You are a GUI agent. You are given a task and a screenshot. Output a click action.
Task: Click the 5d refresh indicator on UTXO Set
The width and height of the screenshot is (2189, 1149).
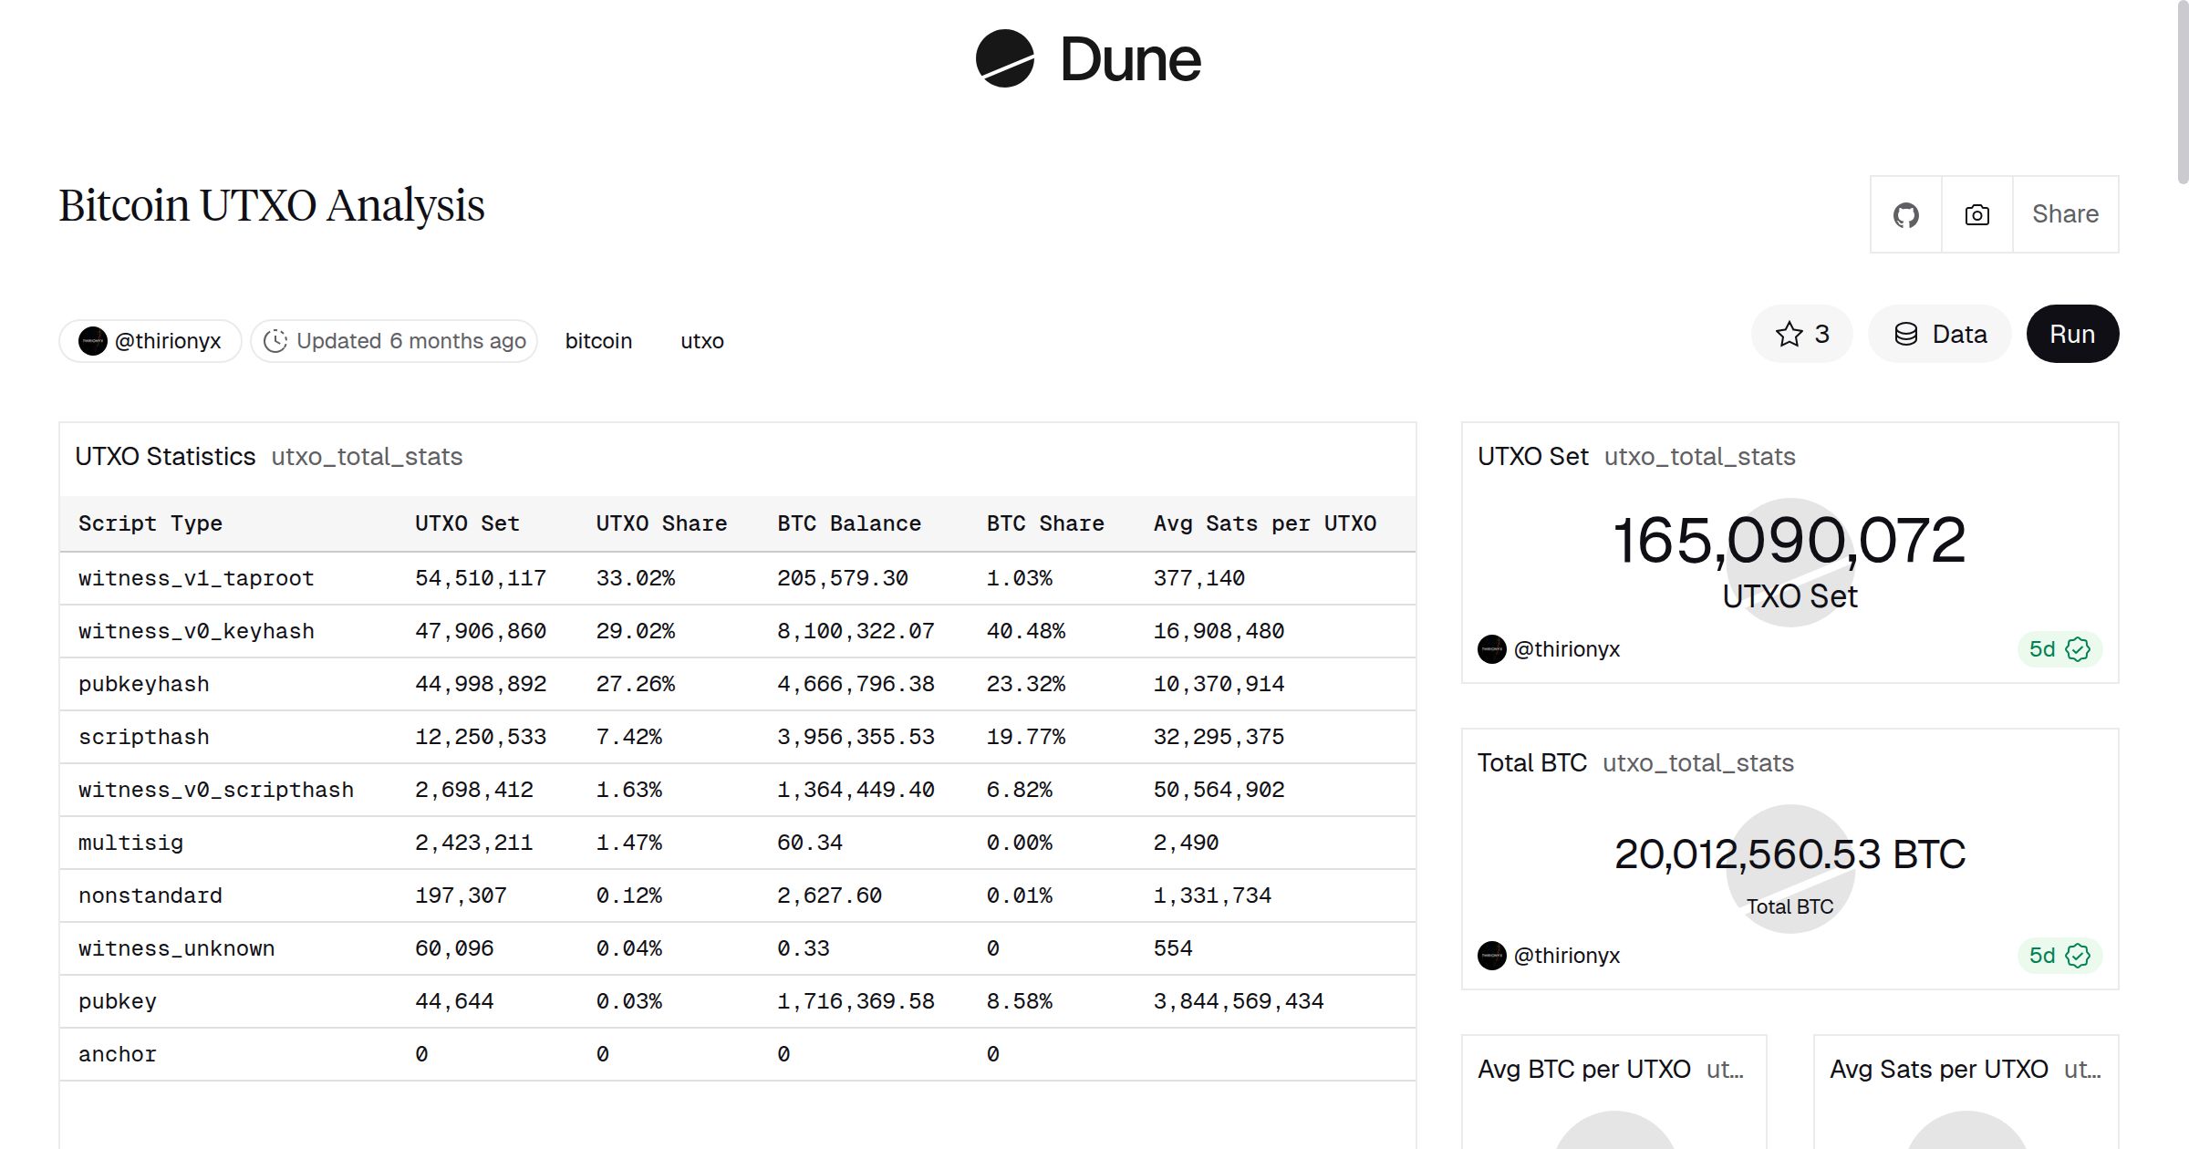click(2046, 649)
